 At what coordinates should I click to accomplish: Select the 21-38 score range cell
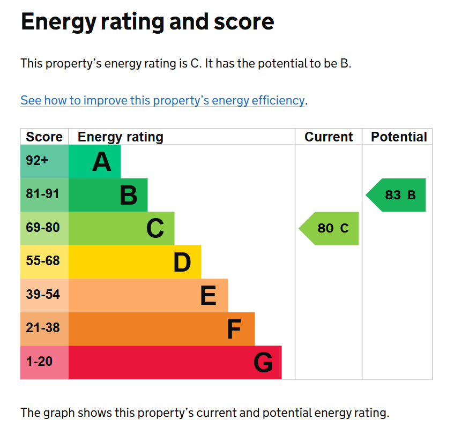(x=44, y=329)
